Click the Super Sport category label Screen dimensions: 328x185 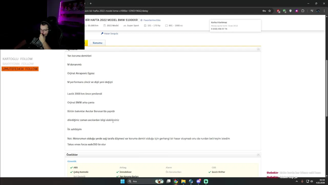tap(133, 25)
